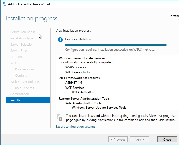179x145 pixels.
Task: Select the HTTP Activation item
Action: [83, 92]
